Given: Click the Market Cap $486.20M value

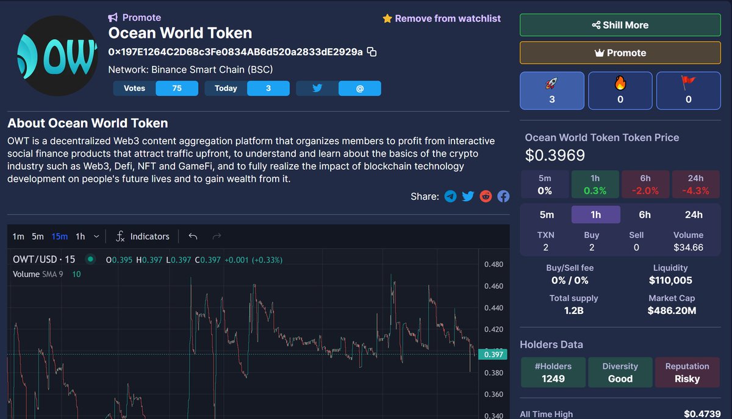Looking at the screenshot, I should coord(672,310).
